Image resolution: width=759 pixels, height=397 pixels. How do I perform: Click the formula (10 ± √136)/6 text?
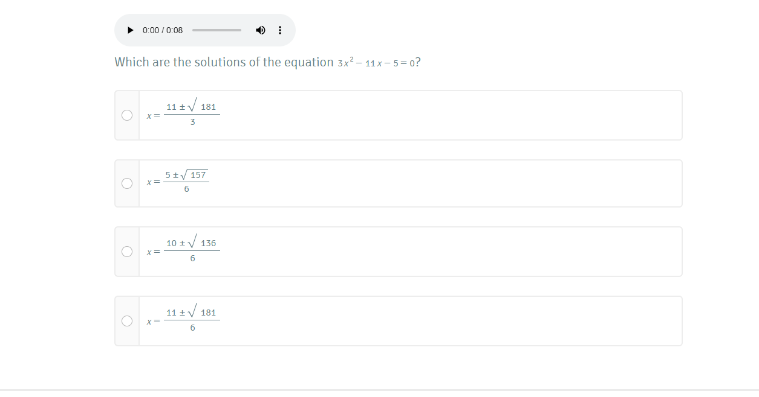[192, 250]
